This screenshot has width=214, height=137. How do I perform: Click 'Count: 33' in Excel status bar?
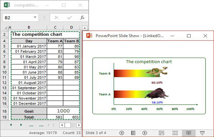point(72,133)
